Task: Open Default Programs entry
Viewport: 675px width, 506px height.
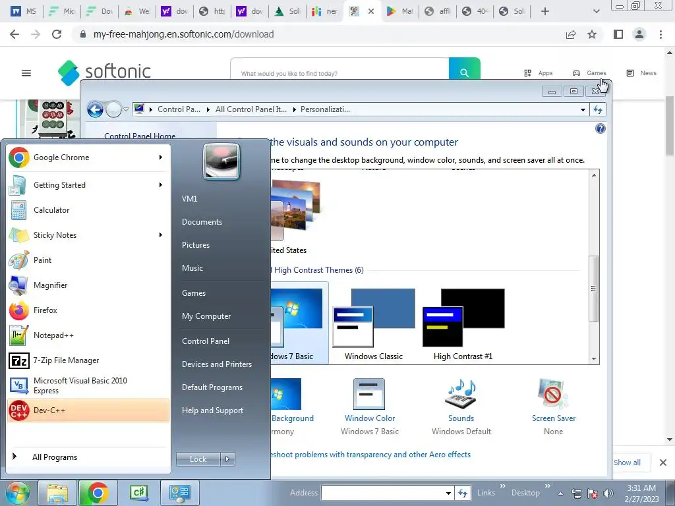Action: 212,387
